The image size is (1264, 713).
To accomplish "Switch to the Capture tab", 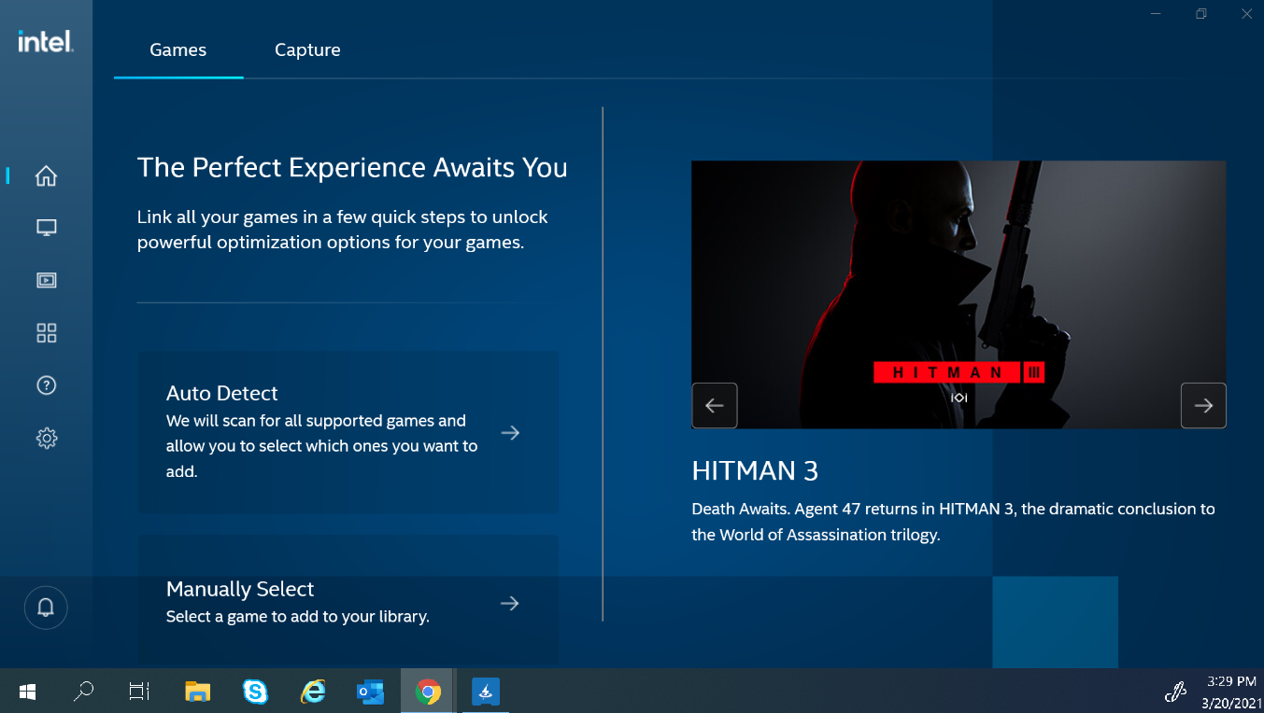I will click(307, 50).
